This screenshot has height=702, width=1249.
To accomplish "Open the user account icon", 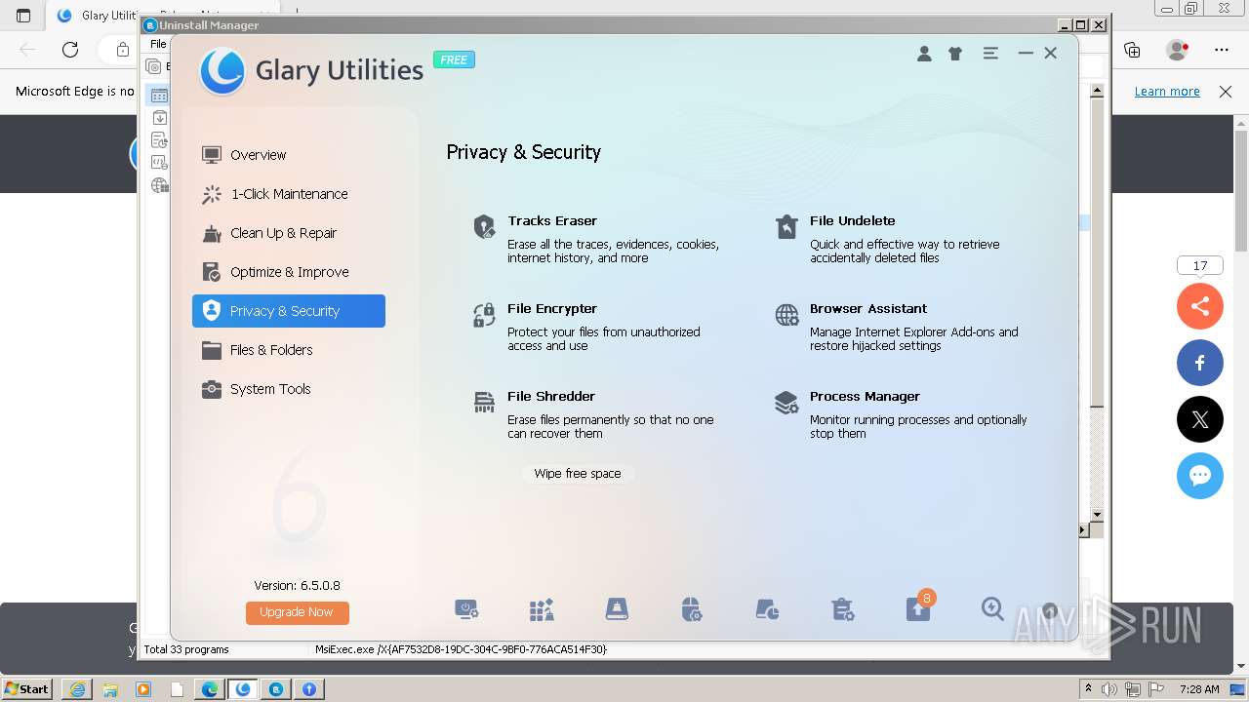I will (924, 54).
